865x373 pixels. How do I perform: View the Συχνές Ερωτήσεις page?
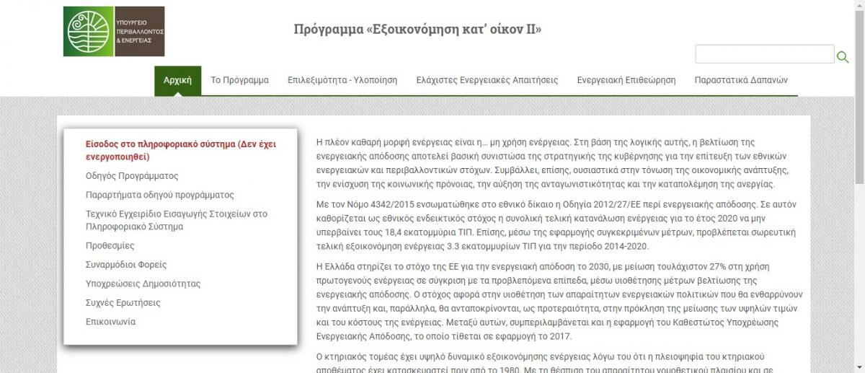123,302
